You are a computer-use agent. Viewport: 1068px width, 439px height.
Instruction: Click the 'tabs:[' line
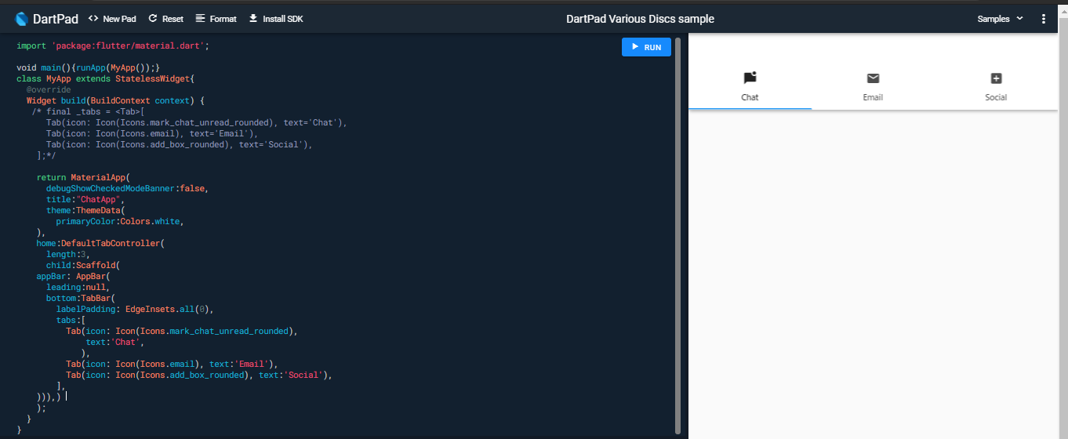(x=71, y=321)
